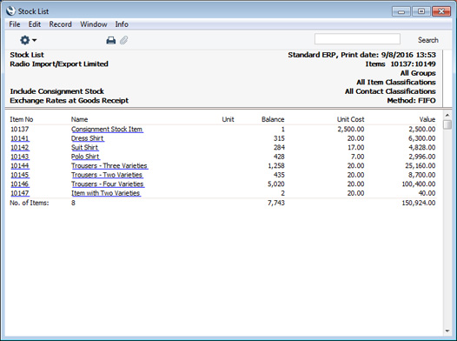Image resolution: width=457 pixels, height=341 pixels.
Task: Click the scrollbar up arrow
Action: [x=447, y=115]
